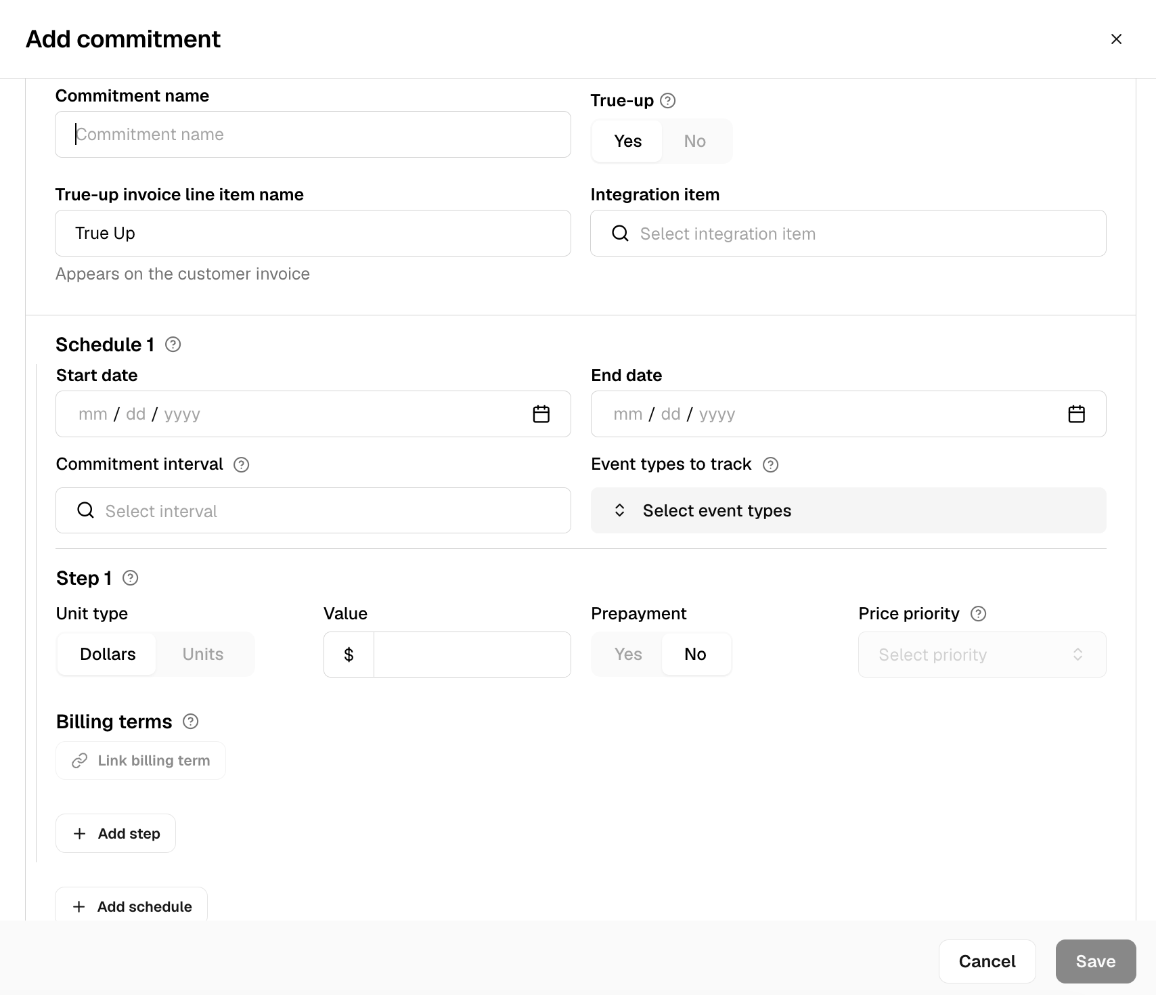Viewport: 1156px width, 995px height.
Task: Choose Units unit type
Action: point(203,654)
